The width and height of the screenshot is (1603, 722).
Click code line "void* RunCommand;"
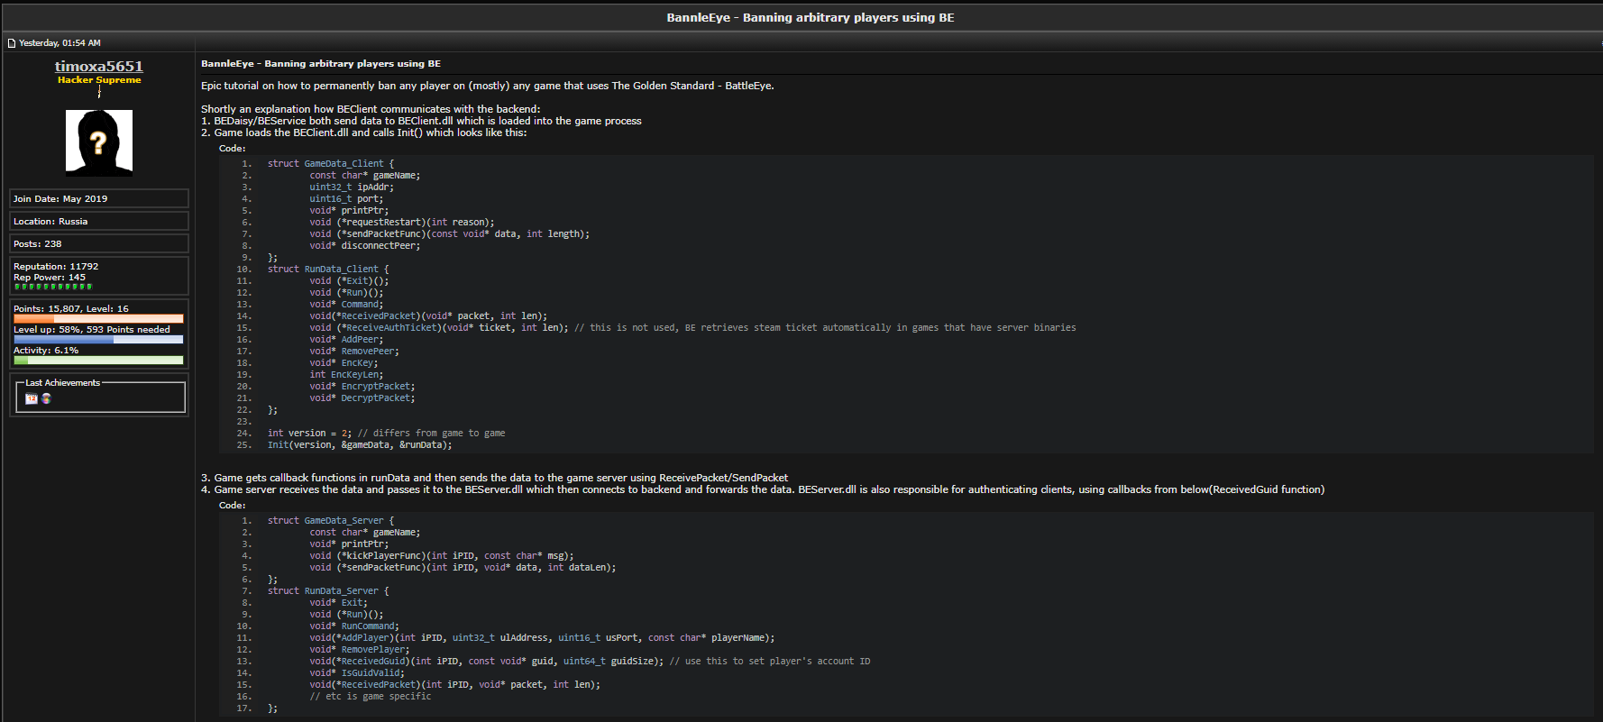point(354,626)
